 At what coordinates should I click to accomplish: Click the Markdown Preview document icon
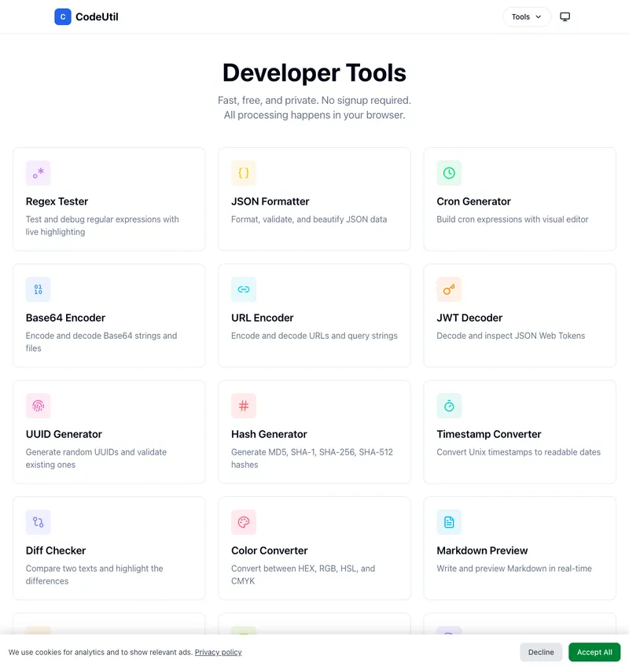pos(449,522)
